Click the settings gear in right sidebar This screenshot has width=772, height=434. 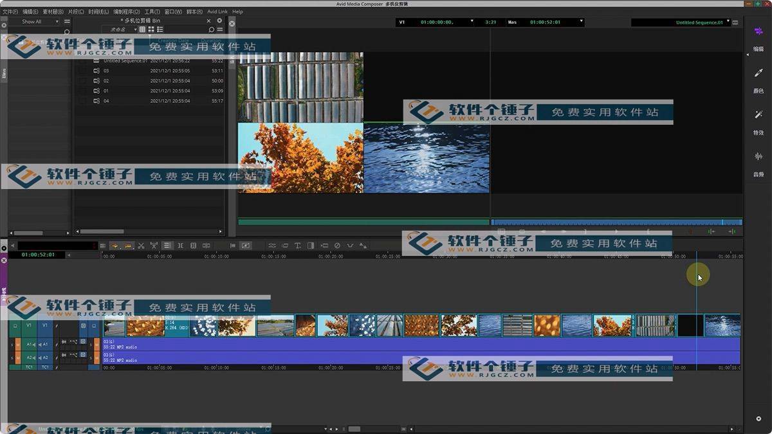coord(758,419)
